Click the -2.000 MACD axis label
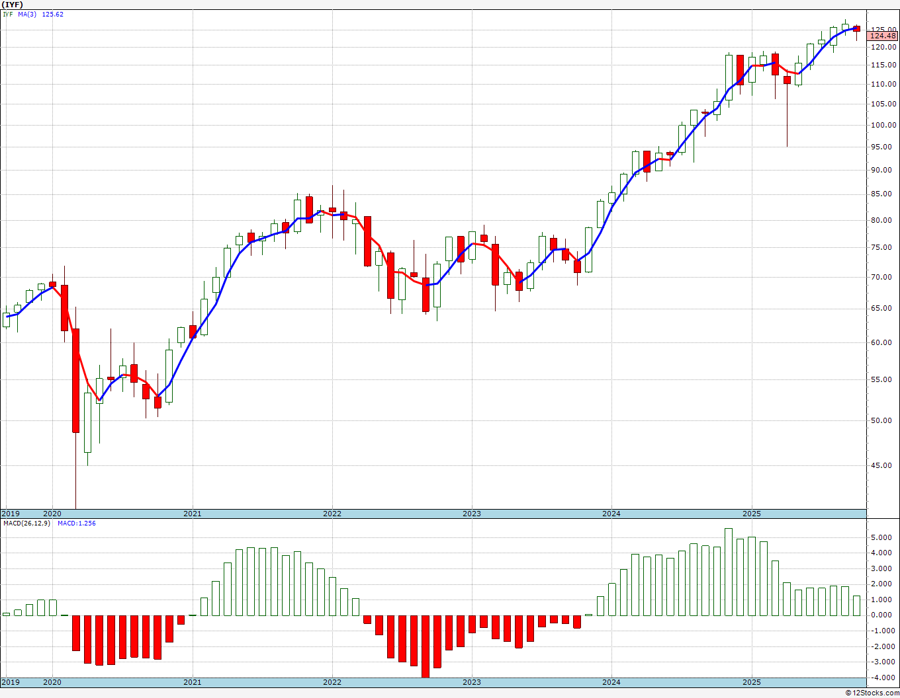The image size is (900, 698). click(882, 646)
